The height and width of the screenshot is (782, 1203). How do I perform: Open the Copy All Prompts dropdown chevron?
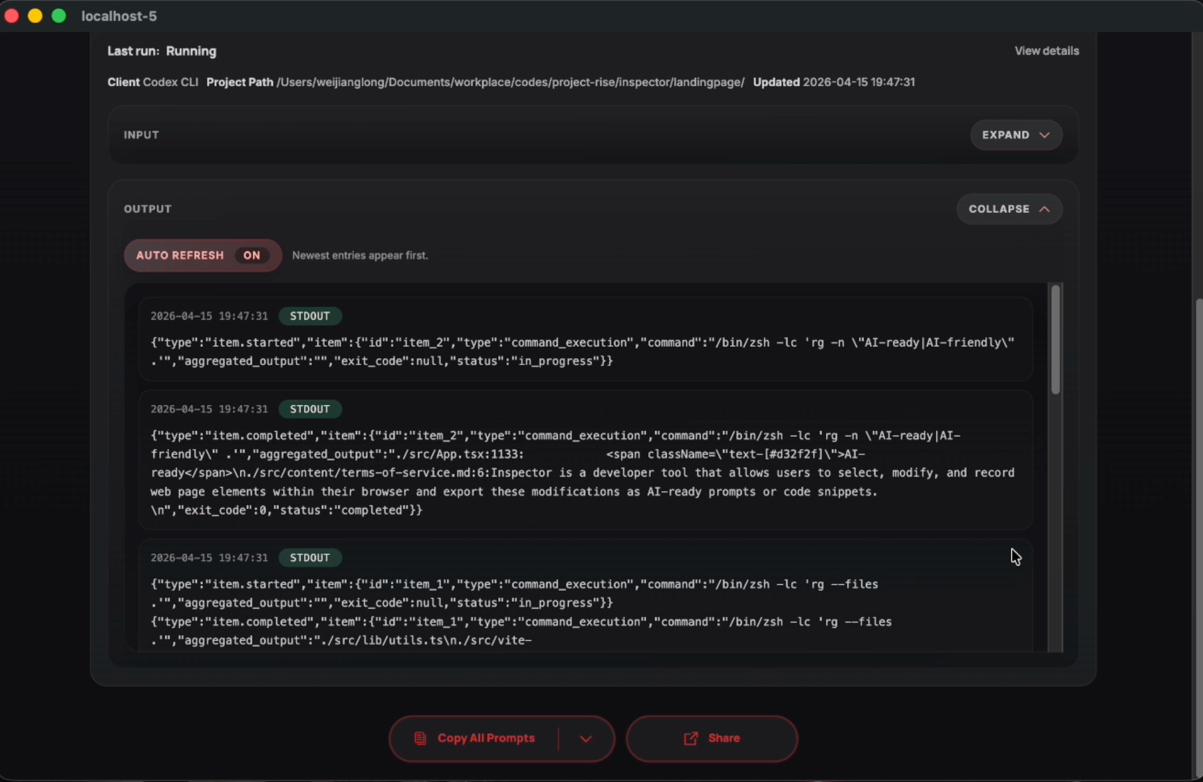coord(586,739)
